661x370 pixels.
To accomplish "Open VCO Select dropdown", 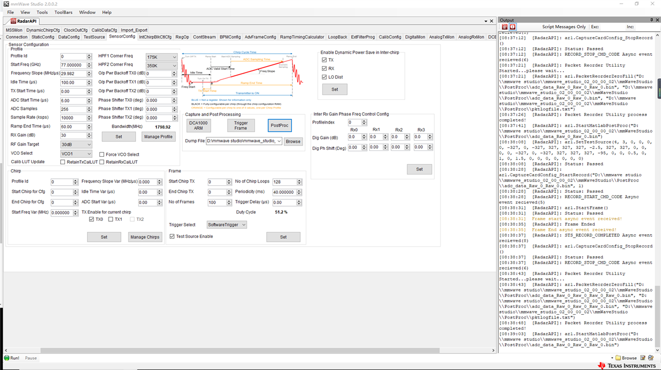I will [x=76, y=154].
